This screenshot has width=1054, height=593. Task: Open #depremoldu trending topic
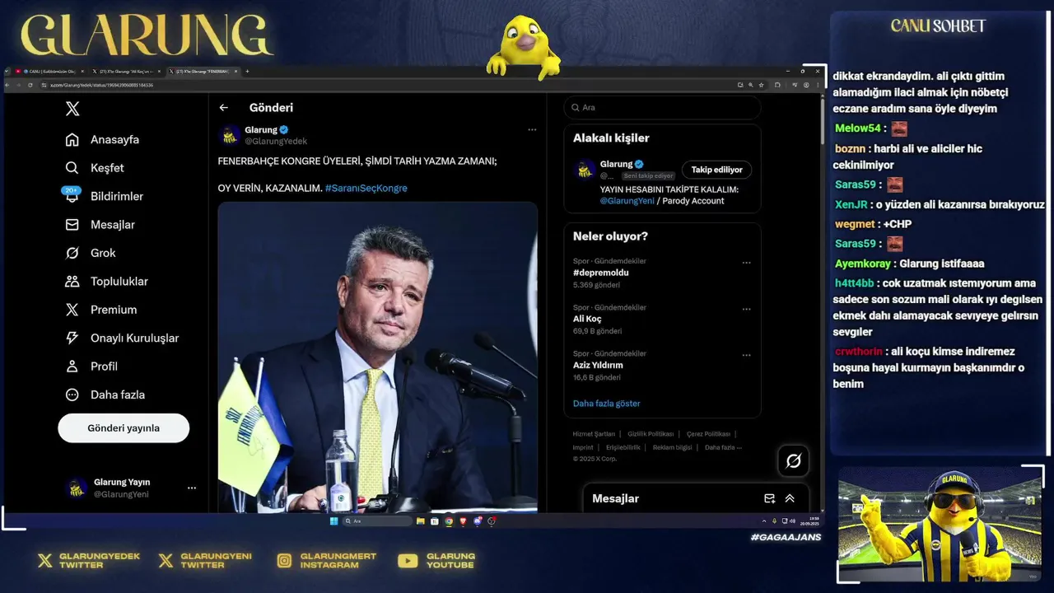[601, 273]
